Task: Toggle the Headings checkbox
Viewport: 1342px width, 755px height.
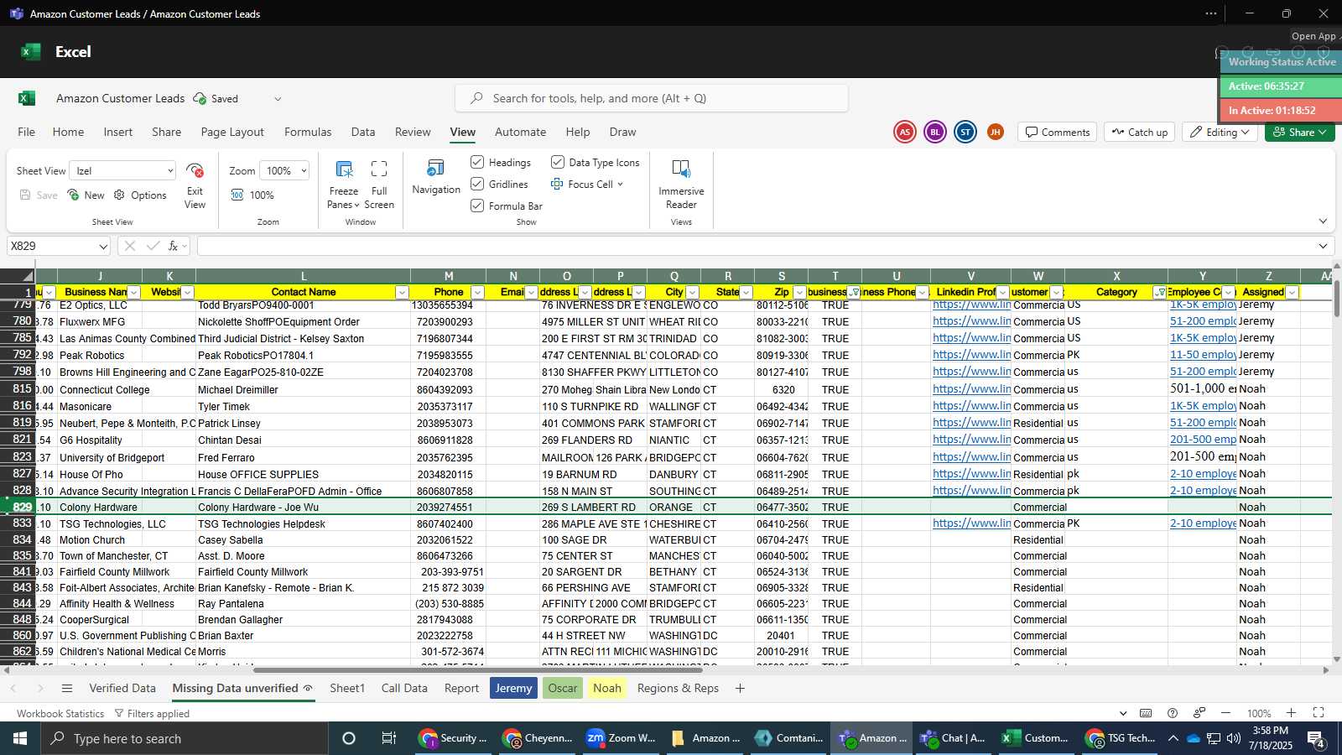Action: (x=477, y=162)
